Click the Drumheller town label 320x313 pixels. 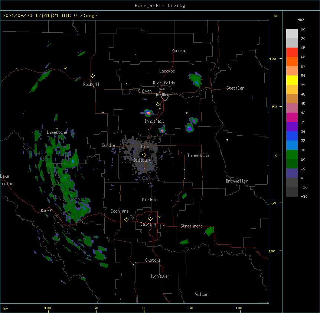click(x=237, y=181)
